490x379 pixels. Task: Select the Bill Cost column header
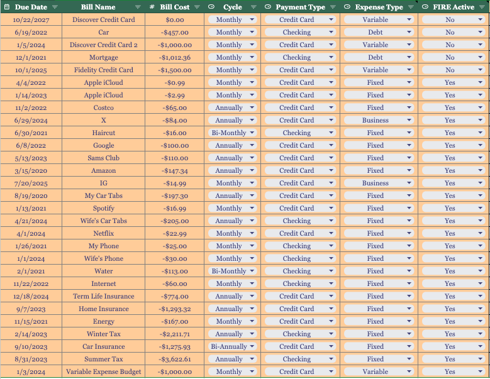tap(175, 7)
